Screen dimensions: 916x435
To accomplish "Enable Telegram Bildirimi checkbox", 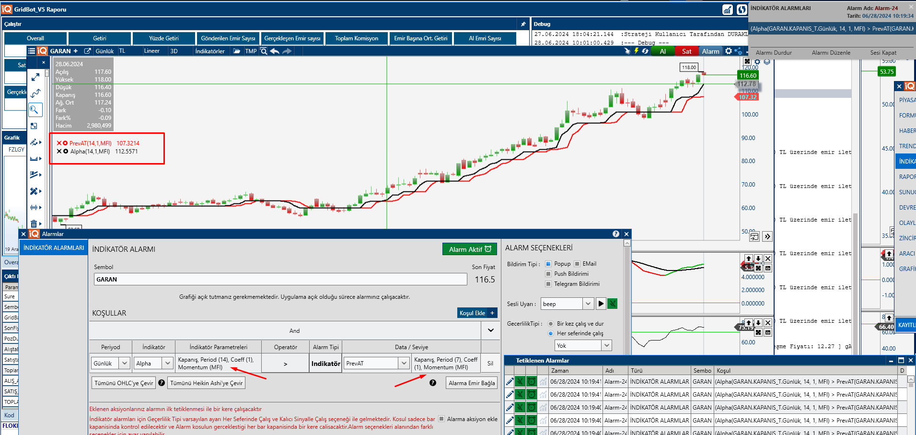I will 548,284.
